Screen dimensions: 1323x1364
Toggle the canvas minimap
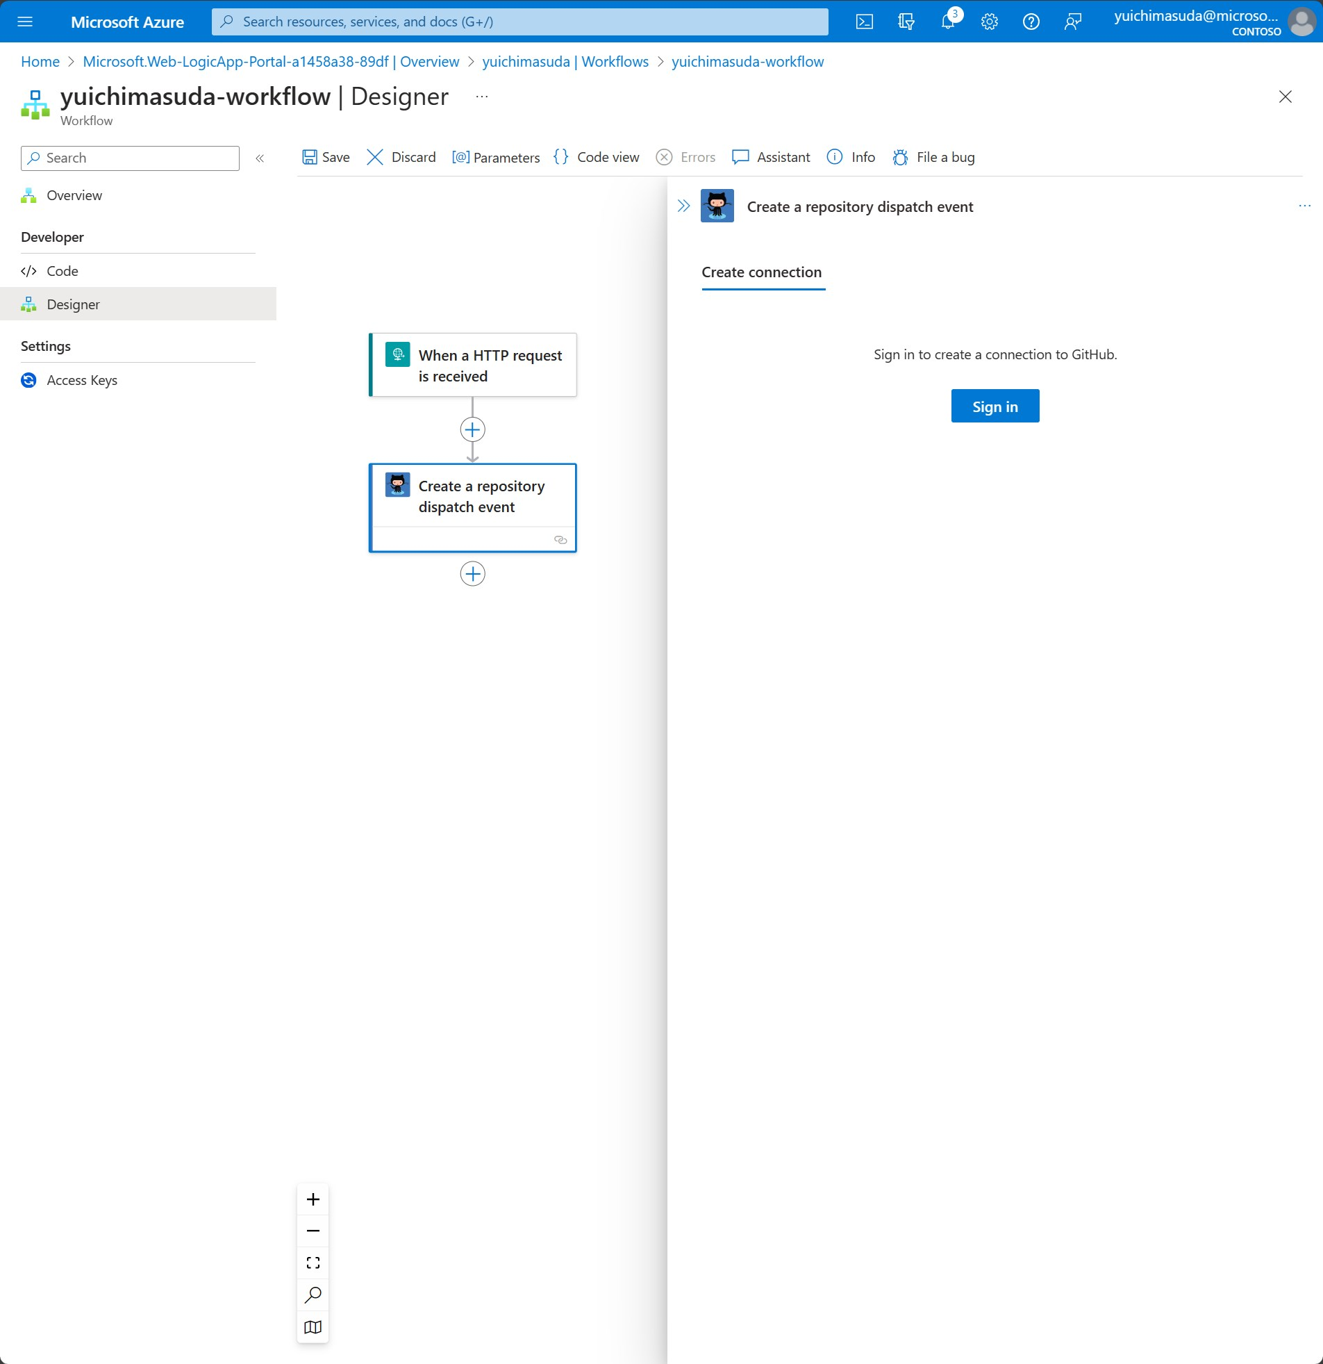click(x=313, y=1327)
